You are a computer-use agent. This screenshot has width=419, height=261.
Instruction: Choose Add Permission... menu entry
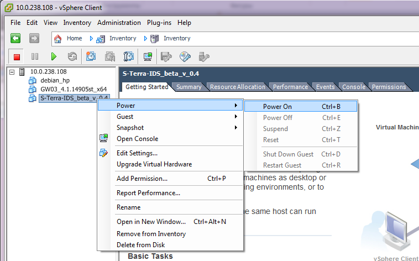click(170, 179)
